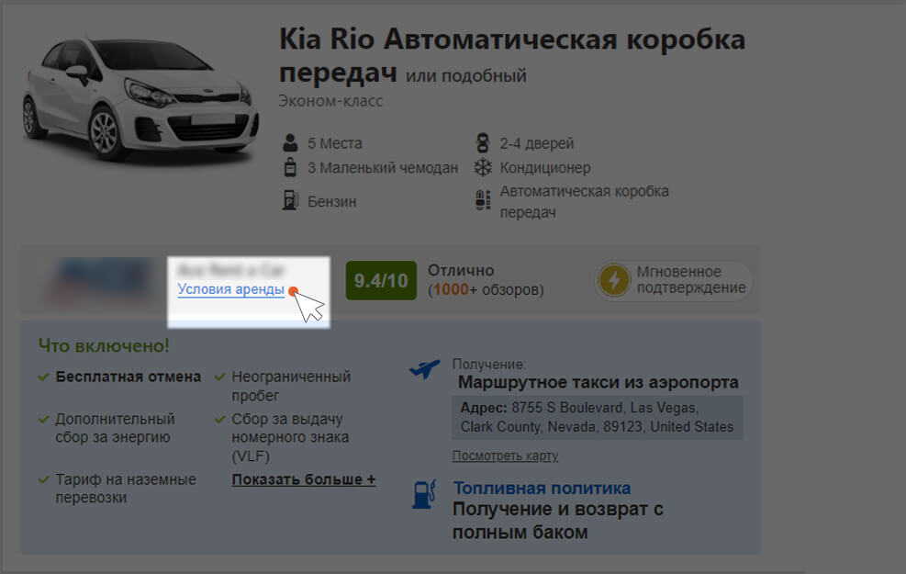The width and height of the screenshot is (906, 574).
Task: Click the Показать больше + expander
Action: pos(304,479)
